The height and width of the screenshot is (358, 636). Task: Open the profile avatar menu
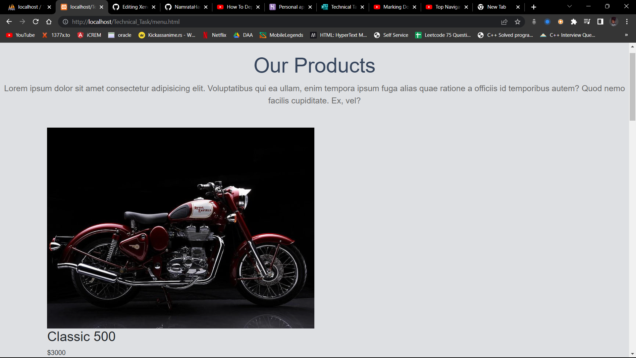[614, 22]
